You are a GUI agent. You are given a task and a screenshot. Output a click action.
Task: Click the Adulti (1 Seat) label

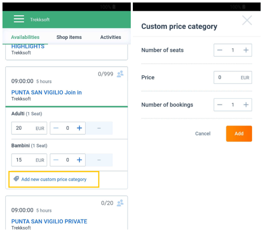(26, 114)
